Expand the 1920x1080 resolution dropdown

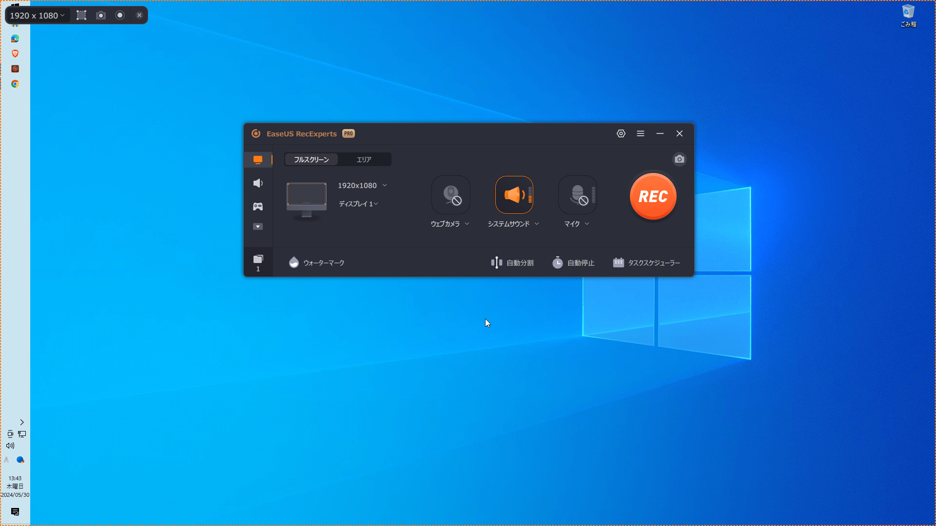coord(385,186)
